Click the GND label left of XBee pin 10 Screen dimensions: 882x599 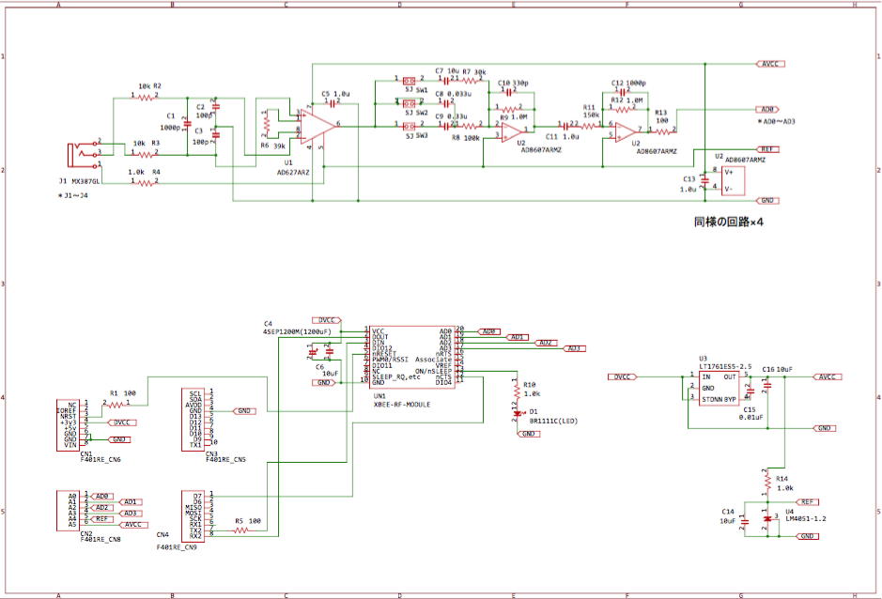pos(324,382)
